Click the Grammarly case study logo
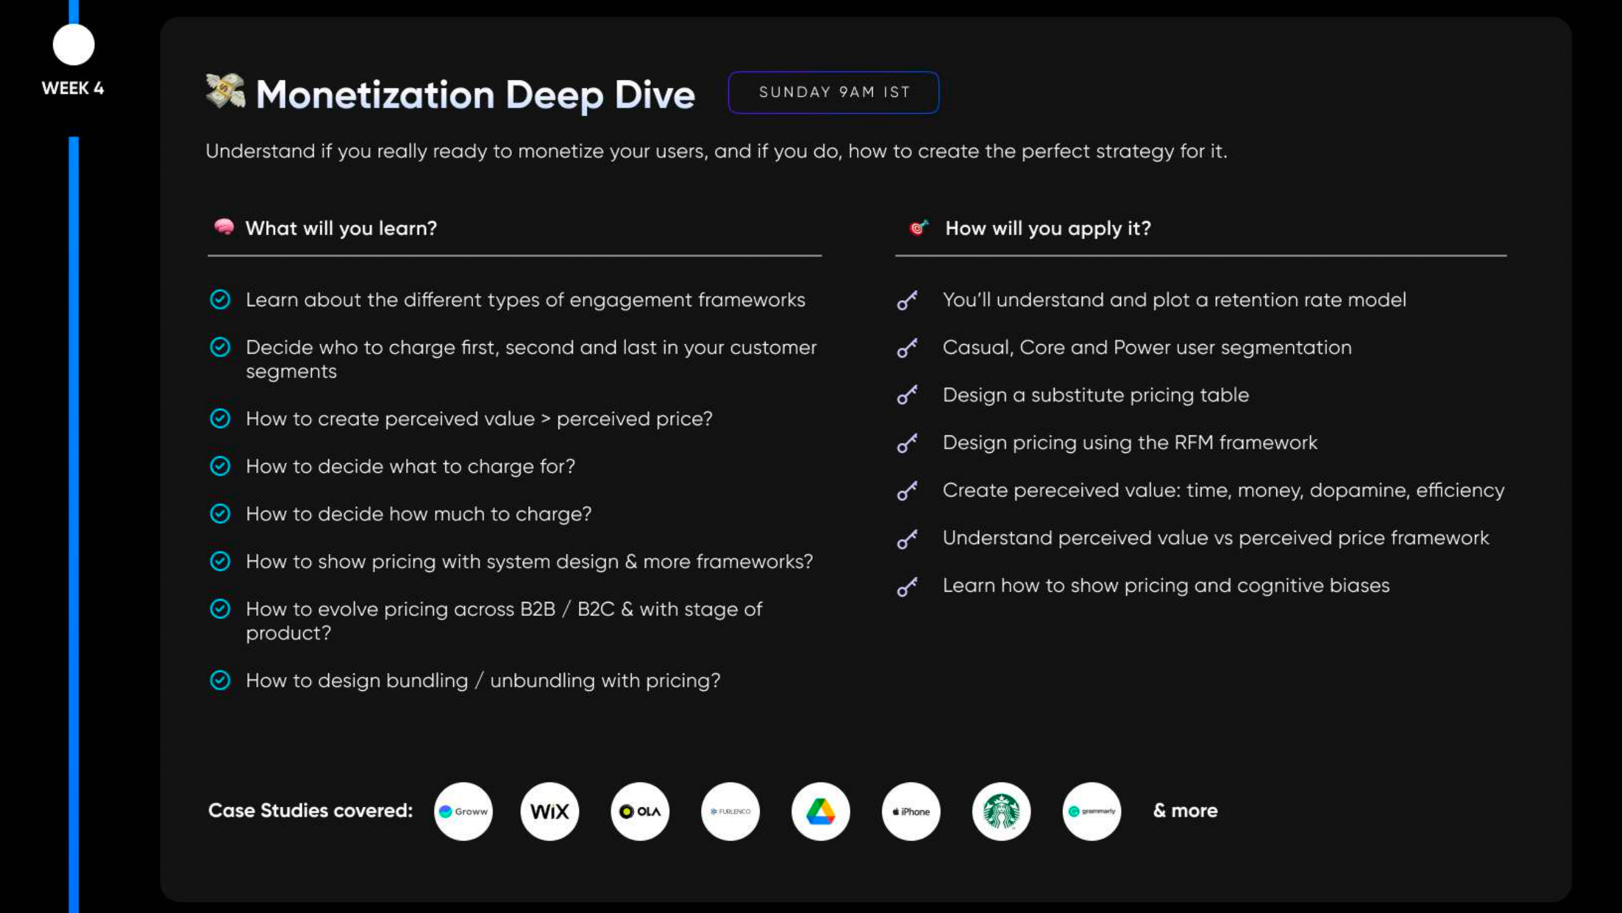This screenshot has height=913, width=1622. pos(1091,811)
